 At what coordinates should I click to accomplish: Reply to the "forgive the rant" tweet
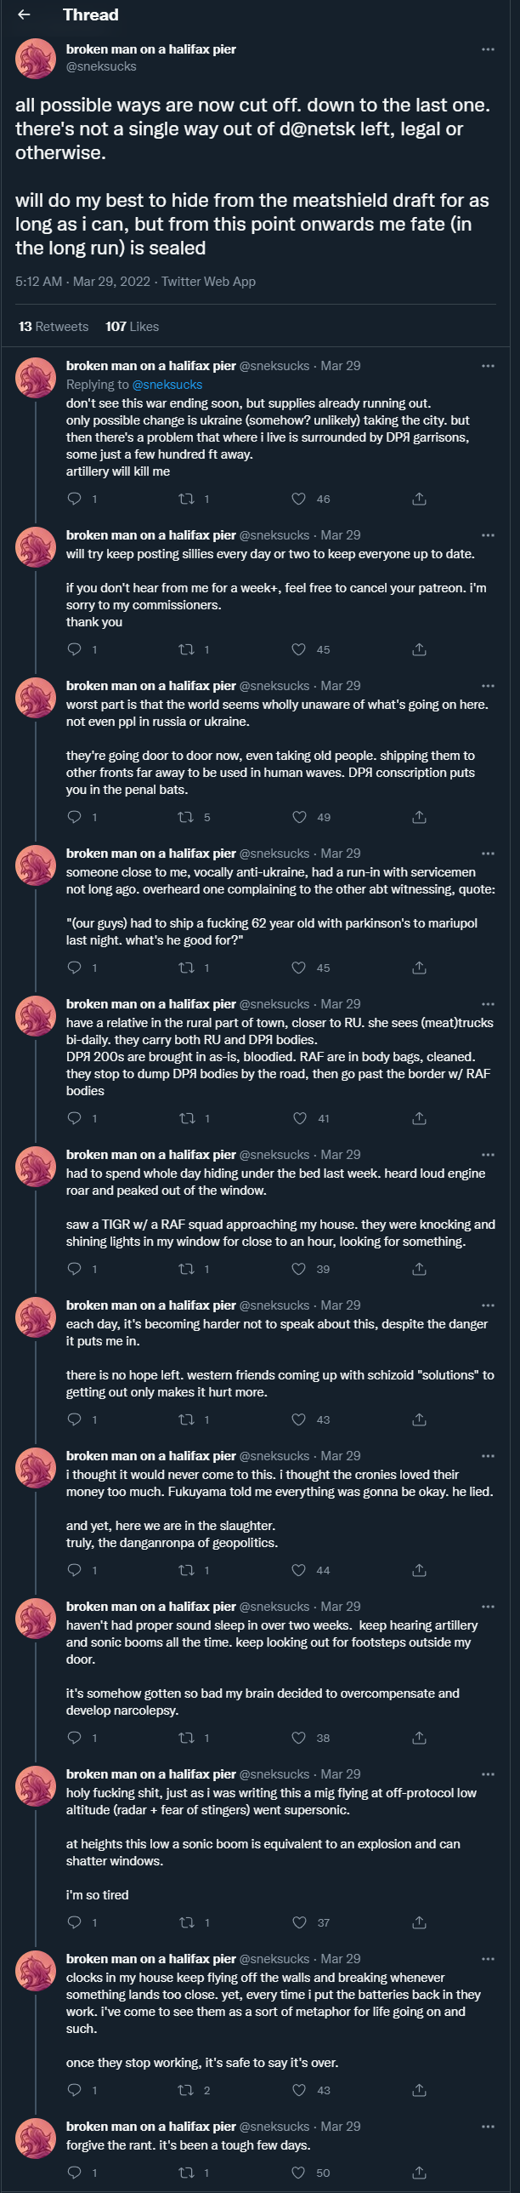click(x=75, y=2173)
